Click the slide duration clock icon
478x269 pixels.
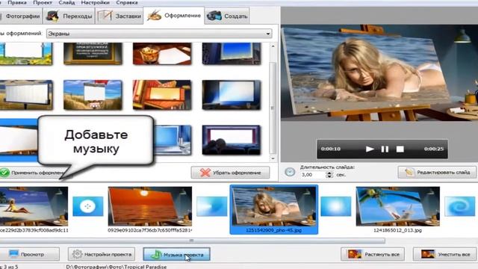(290, 172)
